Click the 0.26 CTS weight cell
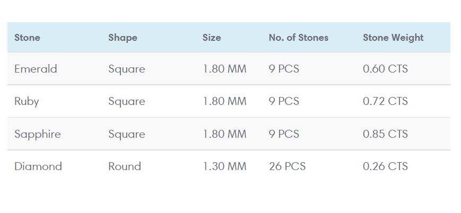The image size is (461, 213). click(x=385, y=166)
